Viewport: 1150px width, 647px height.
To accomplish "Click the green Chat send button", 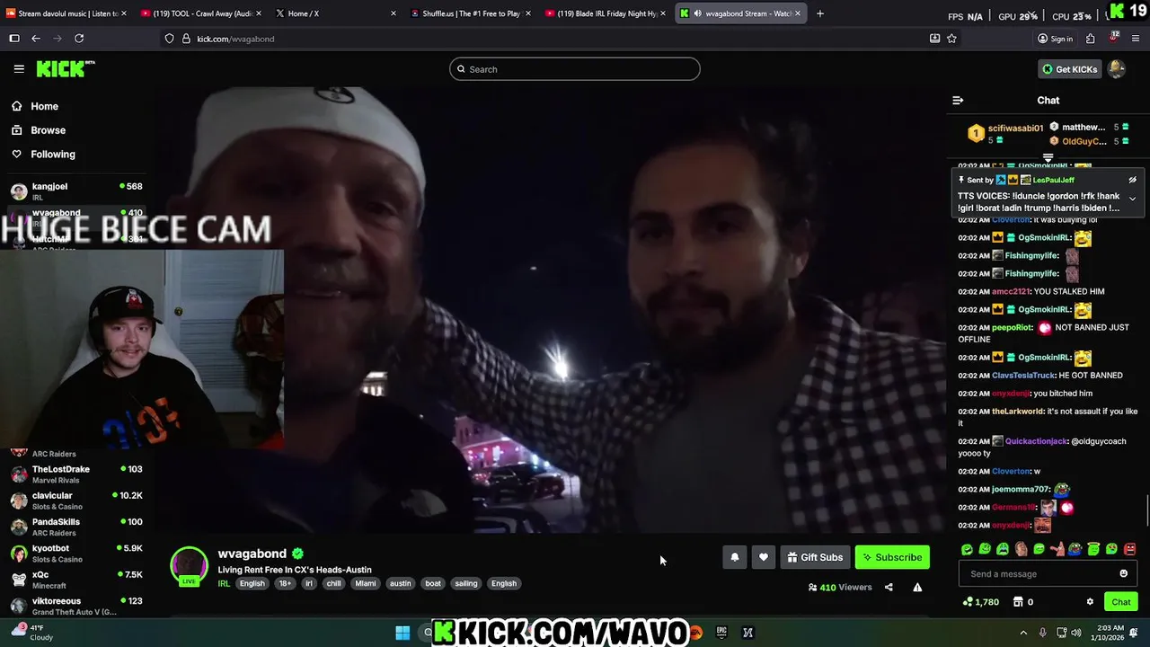I will coord(1120,602).
